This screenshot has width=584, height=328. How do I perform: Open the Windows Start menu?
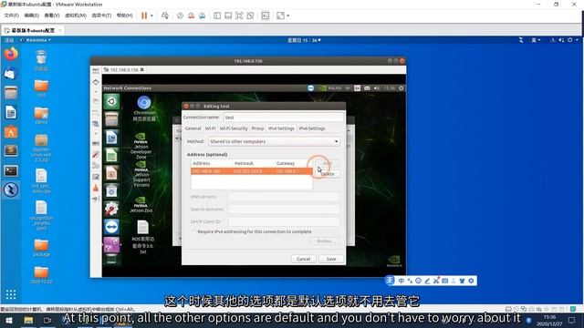(x=9, y=320)
